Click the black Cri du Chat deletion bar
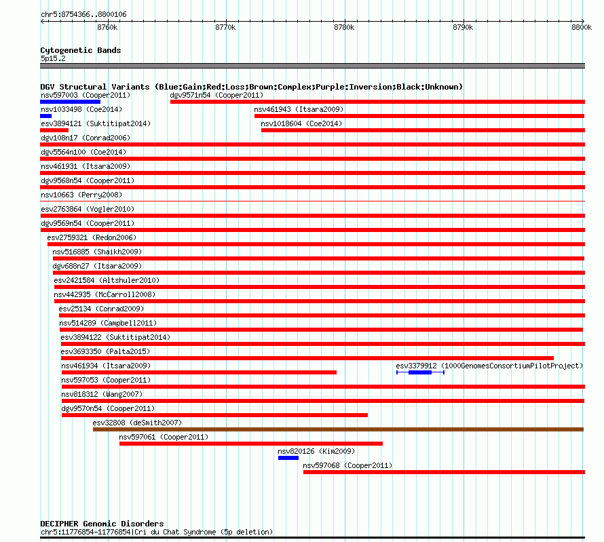The height and width of the screenshot is (542, 604). click(312, 538)
